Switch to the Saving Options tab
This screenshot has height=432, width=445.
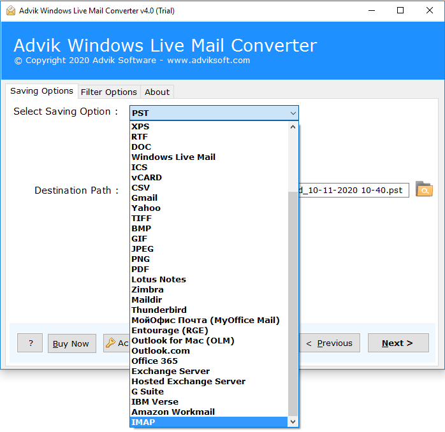[41, 91]
